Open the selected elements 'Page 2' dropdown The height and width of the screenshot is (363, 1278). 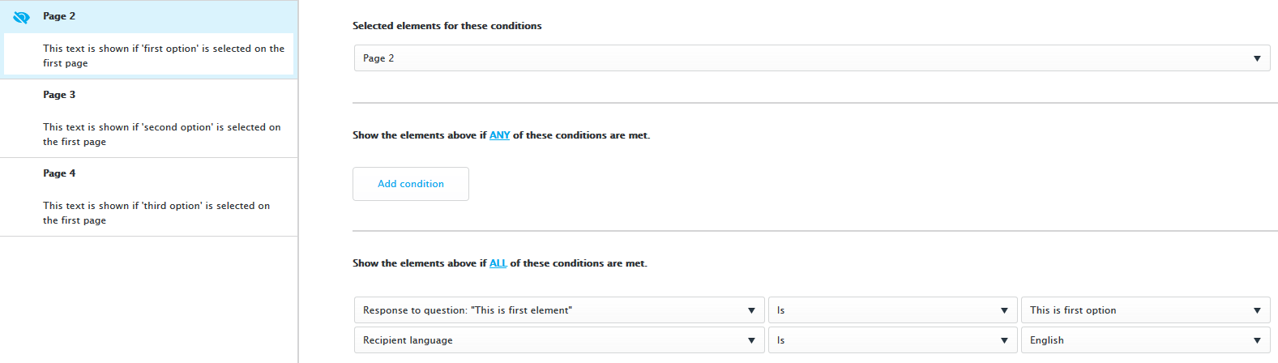tap(802, 58)
